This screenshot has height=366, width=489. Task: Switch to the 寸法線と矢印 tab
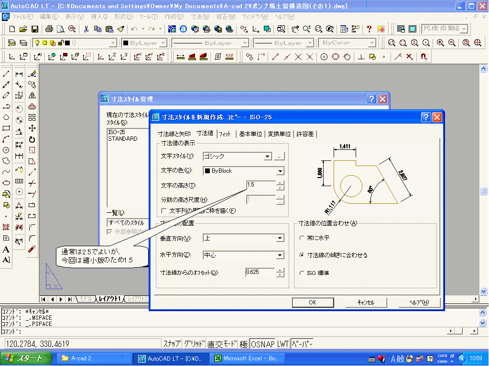[x=174, y=134]
